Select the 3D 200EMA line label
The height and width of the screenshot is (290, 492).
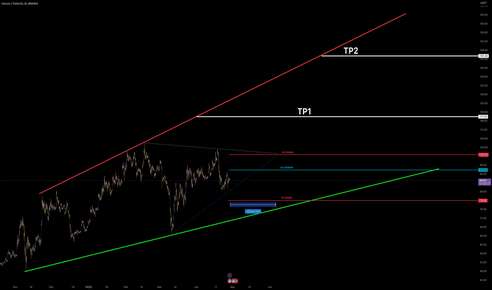pyautogui.click(x=287, y=168)
